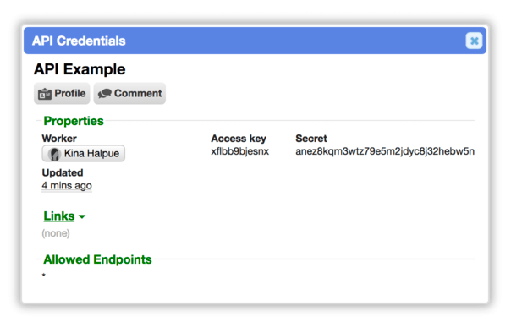511x322 pixels.
Task: Expand the Links dropdown arrow
Action: click(x=82, y=216)
